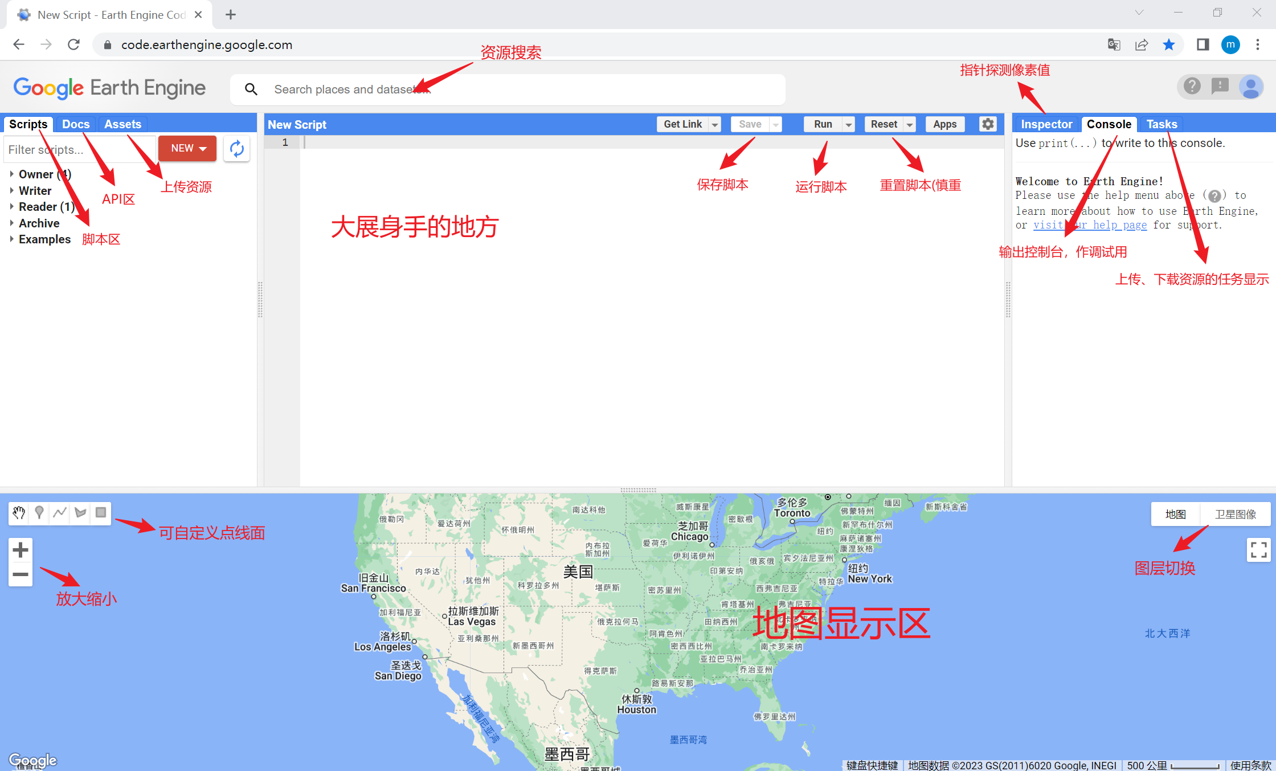Open the fullscreen map view
The image size is (1276, 771).
click(x=1258, y=550)
